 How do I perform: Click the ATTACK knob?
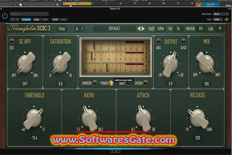pos(143,118)
